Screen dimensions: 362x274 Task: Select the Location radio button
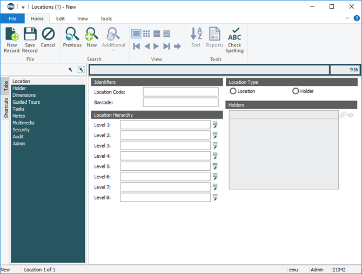[x=233, y=91]
